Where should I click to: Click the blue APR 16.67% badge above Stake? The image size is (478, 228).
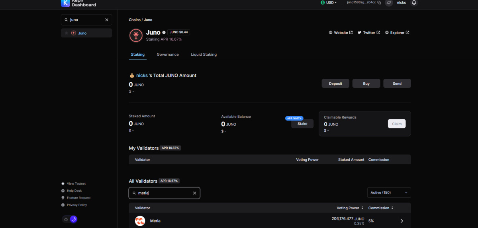point(294,118)
